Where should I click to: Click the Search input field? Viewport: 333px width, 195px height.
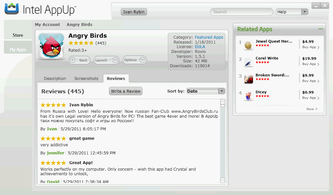click(242, 12)
